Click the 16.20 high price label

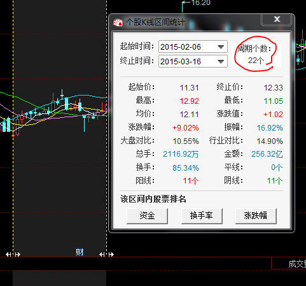(x=200, y=3)
